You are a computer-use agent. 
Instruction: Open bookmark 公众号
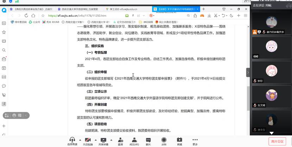[34, 22]
